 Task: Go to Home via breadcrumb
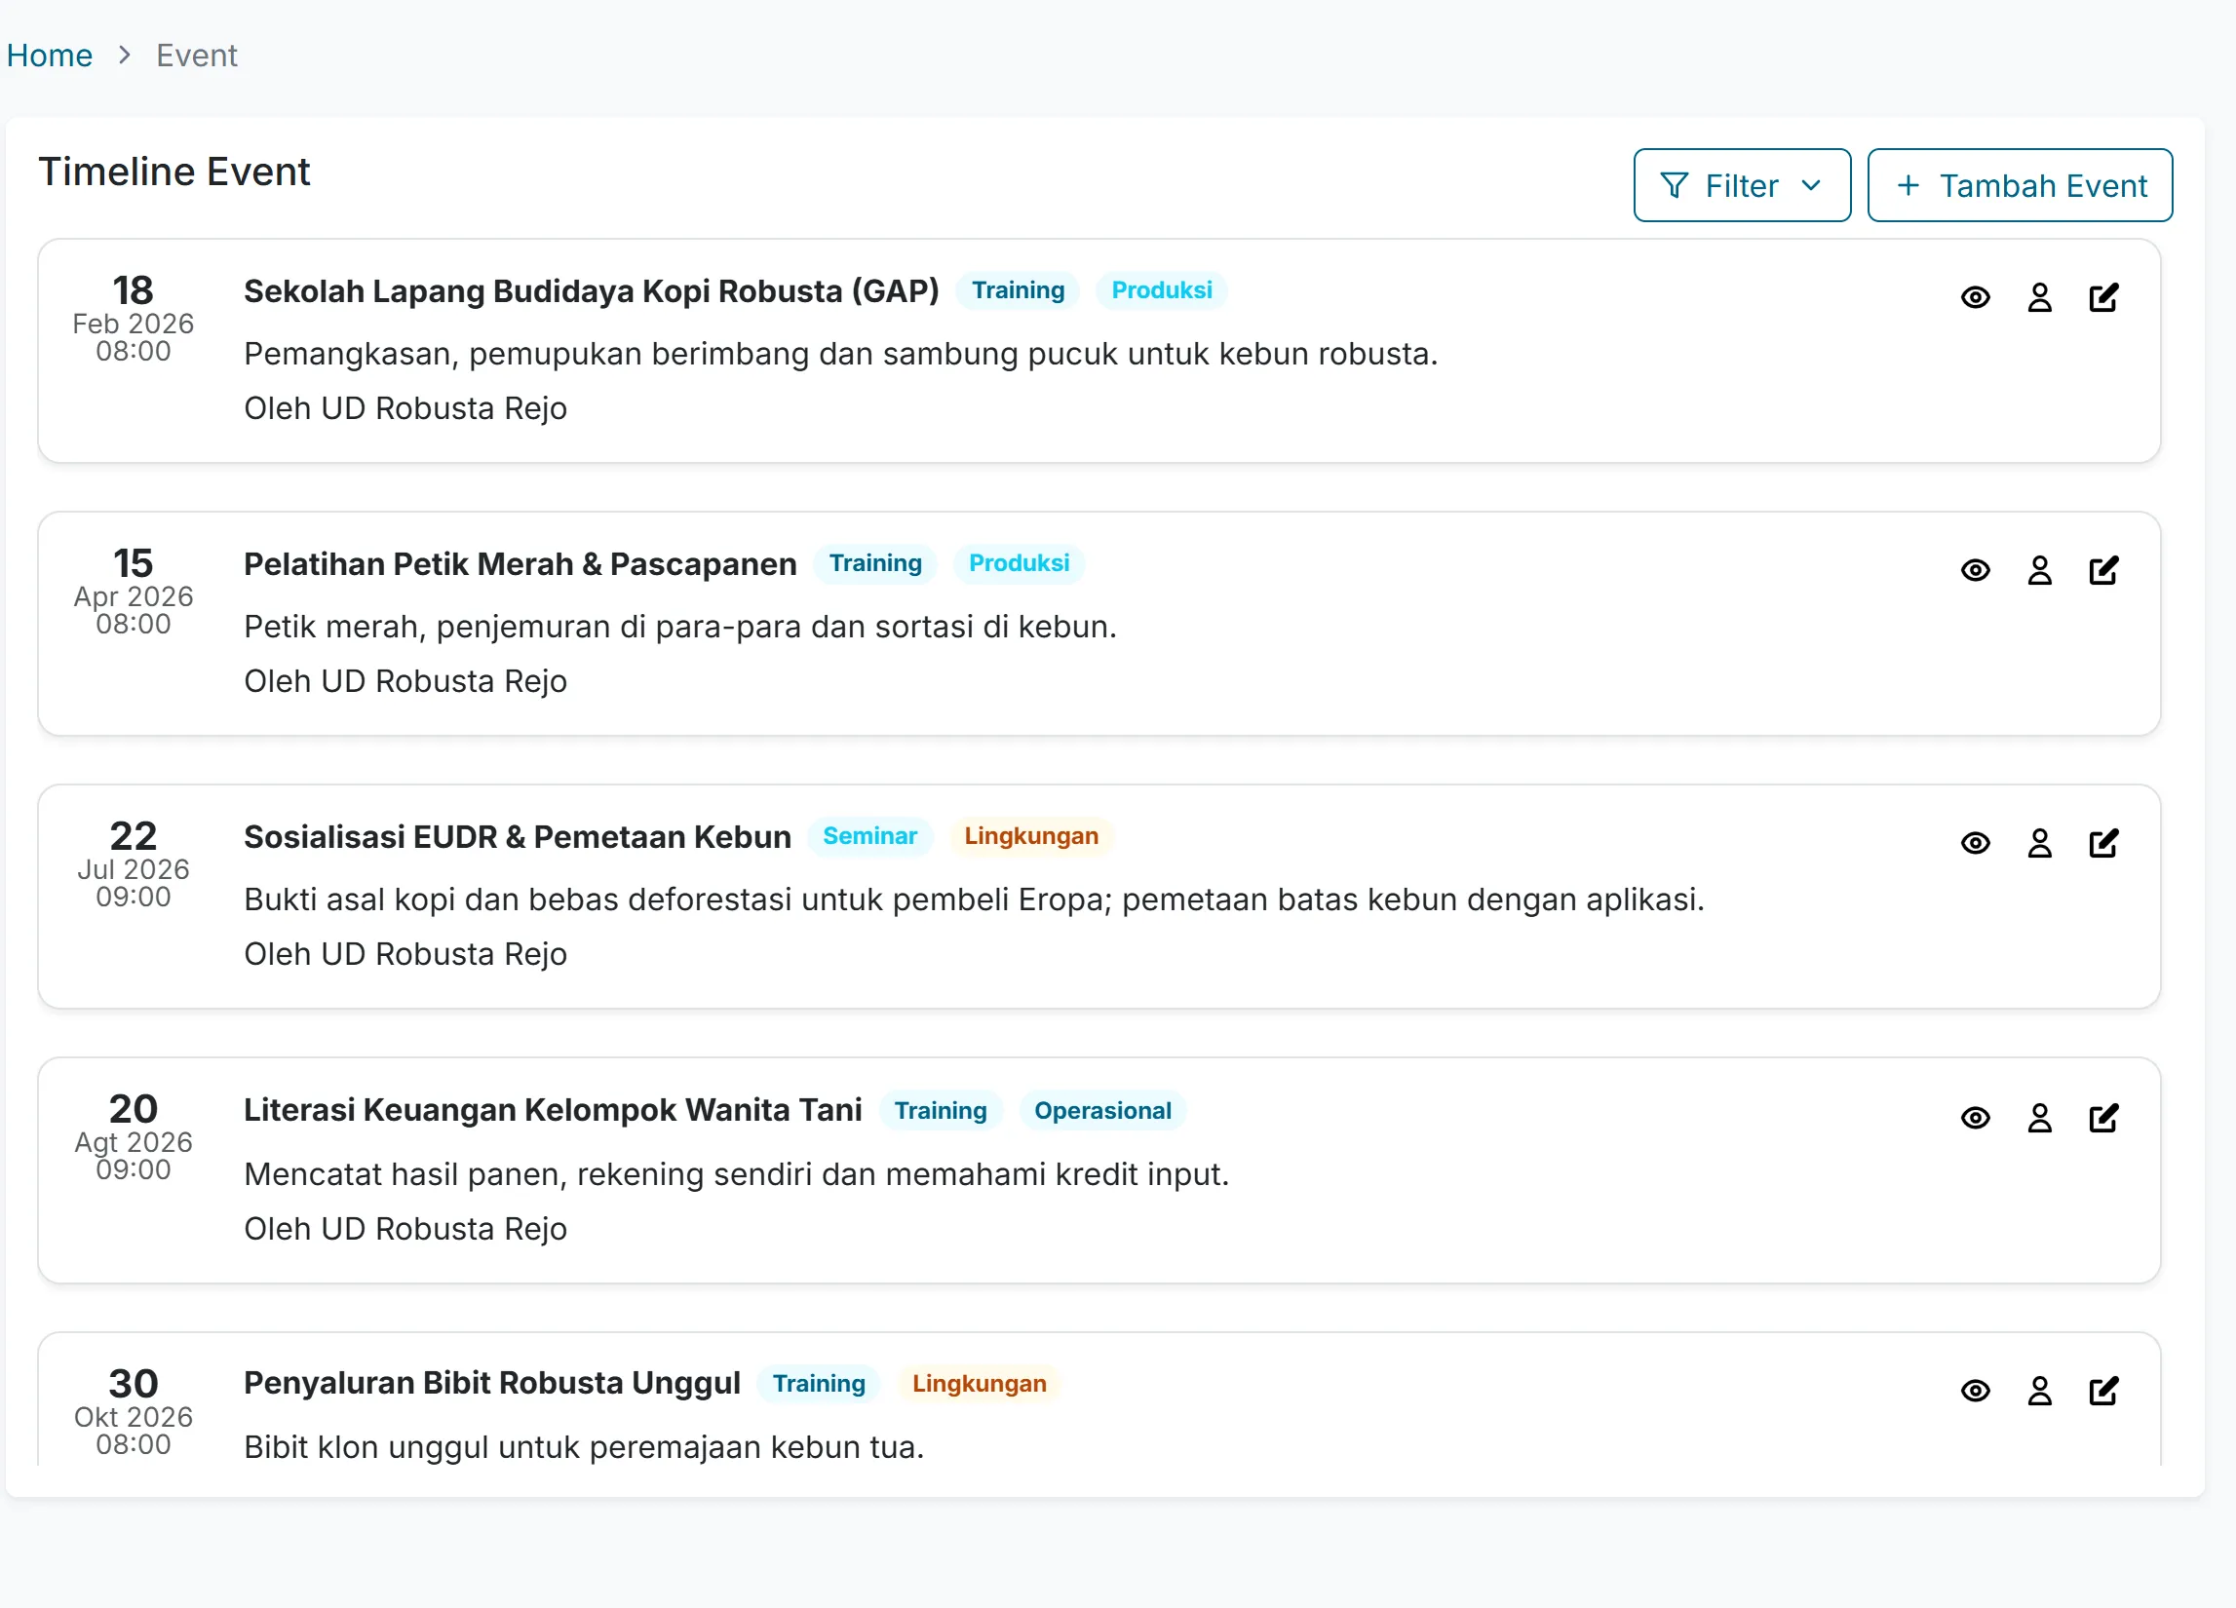click(x=50, y=56)
